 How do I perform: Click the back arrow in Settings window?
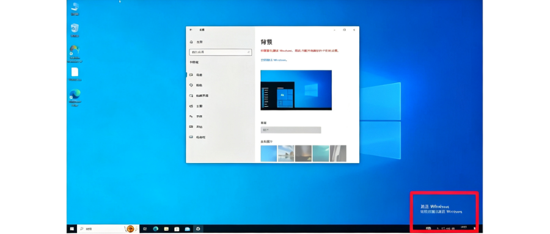point(191,30)
